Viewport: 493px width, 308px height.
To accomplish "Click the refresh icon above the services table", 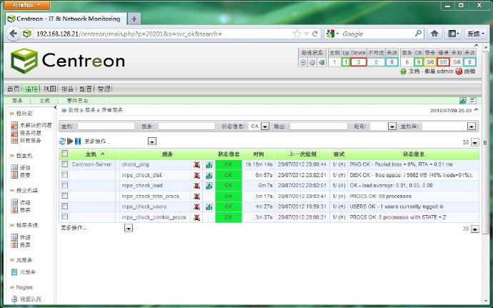I will [62, 141].
